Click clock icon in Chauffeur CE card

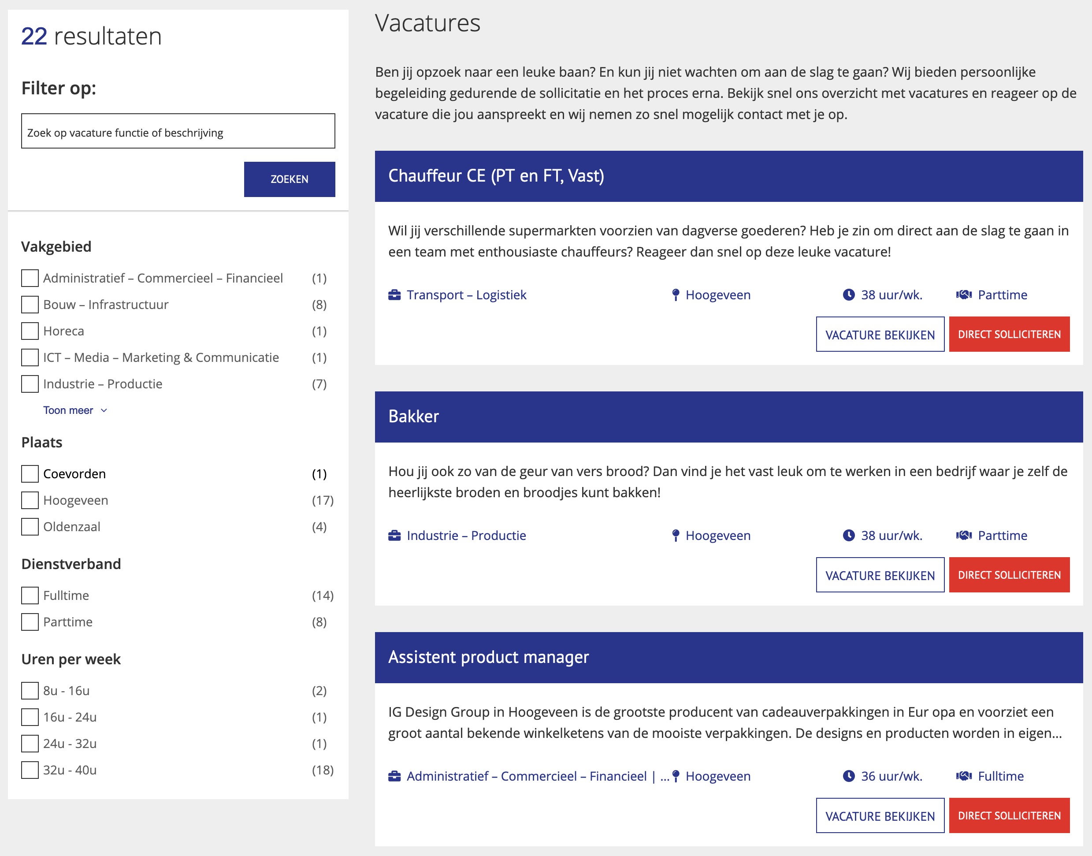pyautogui.click(x=849, y=295)
